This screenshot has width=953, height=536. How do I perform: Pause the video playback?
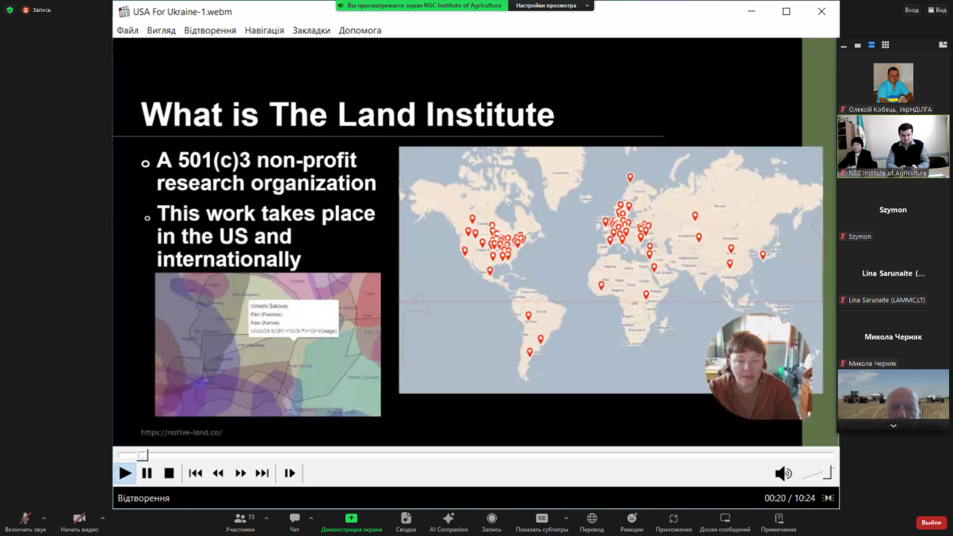(147, 473)
